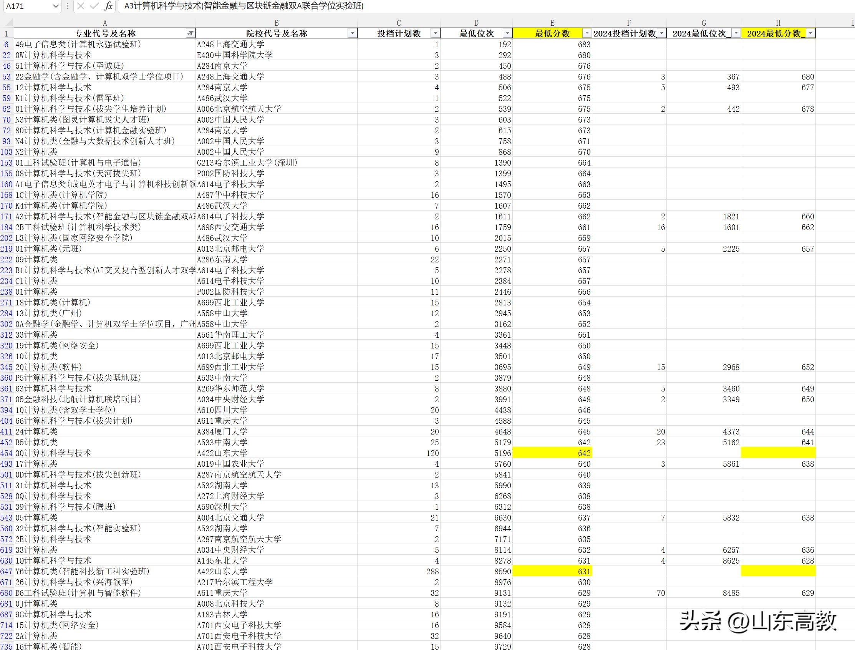Screen dimensions: 855x650
Task: Click the Name Box showing A171
Action: [x=27, y=6]
